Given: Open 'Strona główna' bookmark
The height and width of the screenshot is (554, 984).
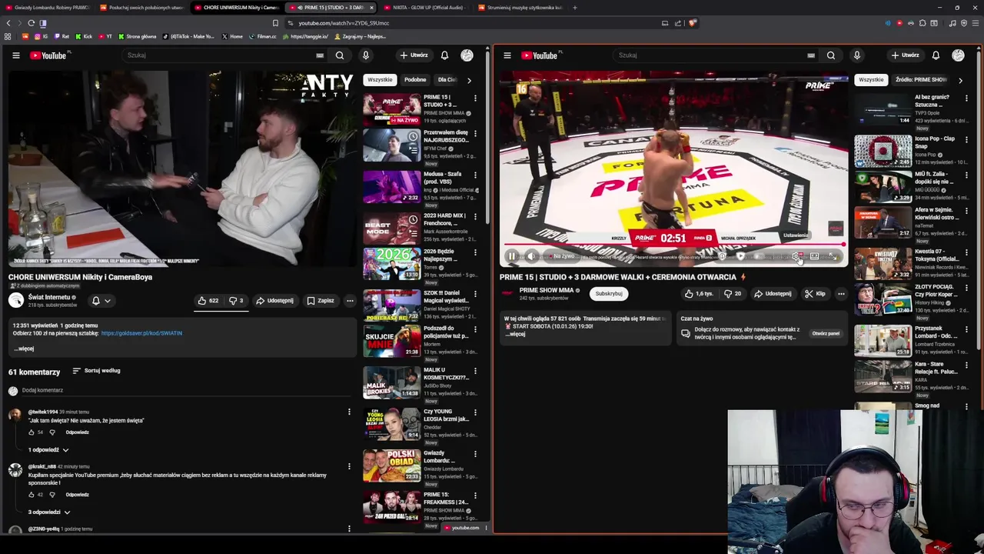Looking at the screenshot, I should coord(137,36).
